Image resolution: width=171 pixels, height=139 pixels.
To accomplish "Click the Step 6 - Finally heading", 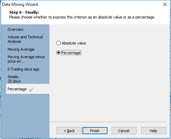I will tap(24, 12).
